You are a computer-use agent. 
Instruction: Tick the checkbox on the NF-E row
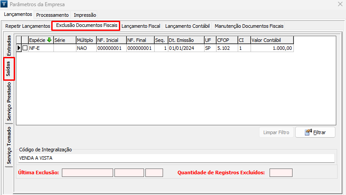tap(25, 48)
